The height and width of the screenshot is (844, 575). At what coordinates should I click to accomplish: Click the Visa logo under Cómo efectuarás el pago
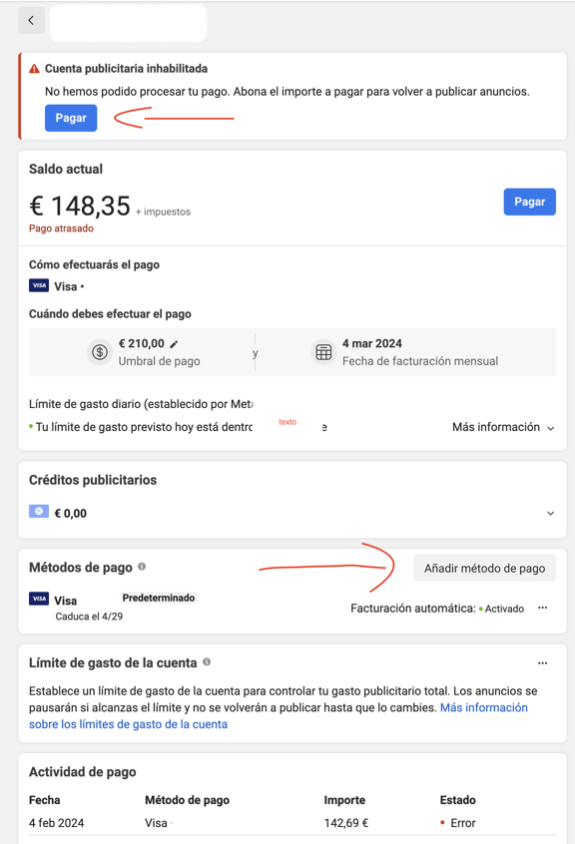[x=39, y=285]
